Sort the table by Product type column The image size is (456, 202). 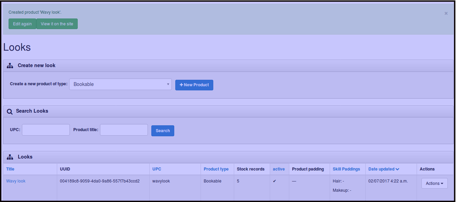pos(216,169)
